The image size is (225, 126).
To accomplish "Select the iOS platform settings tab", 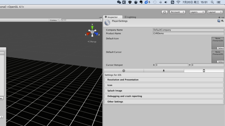I will point(204,71).
